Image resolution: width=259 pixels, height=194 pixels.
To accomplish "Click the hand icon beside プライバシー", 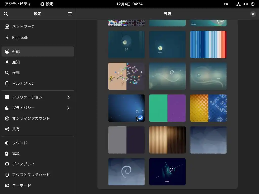I will point(7,108).
